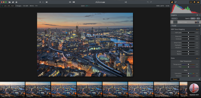Open the layer options menu dropdown
The width and height of the screenshot is (201, 98).
(x=198, y=18)
